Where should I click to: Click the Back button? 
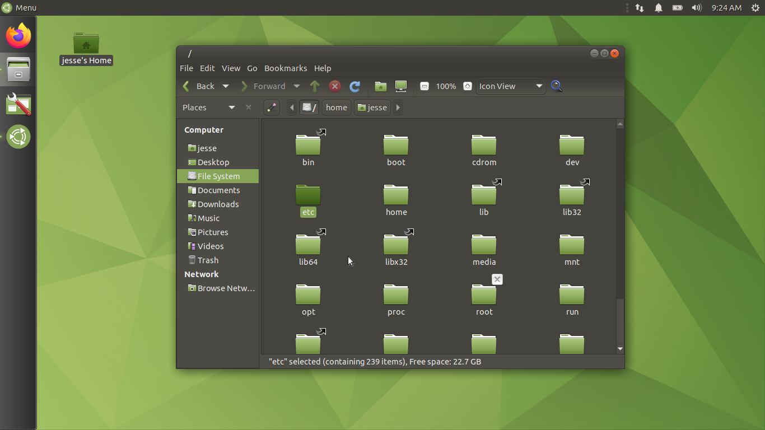199,86
